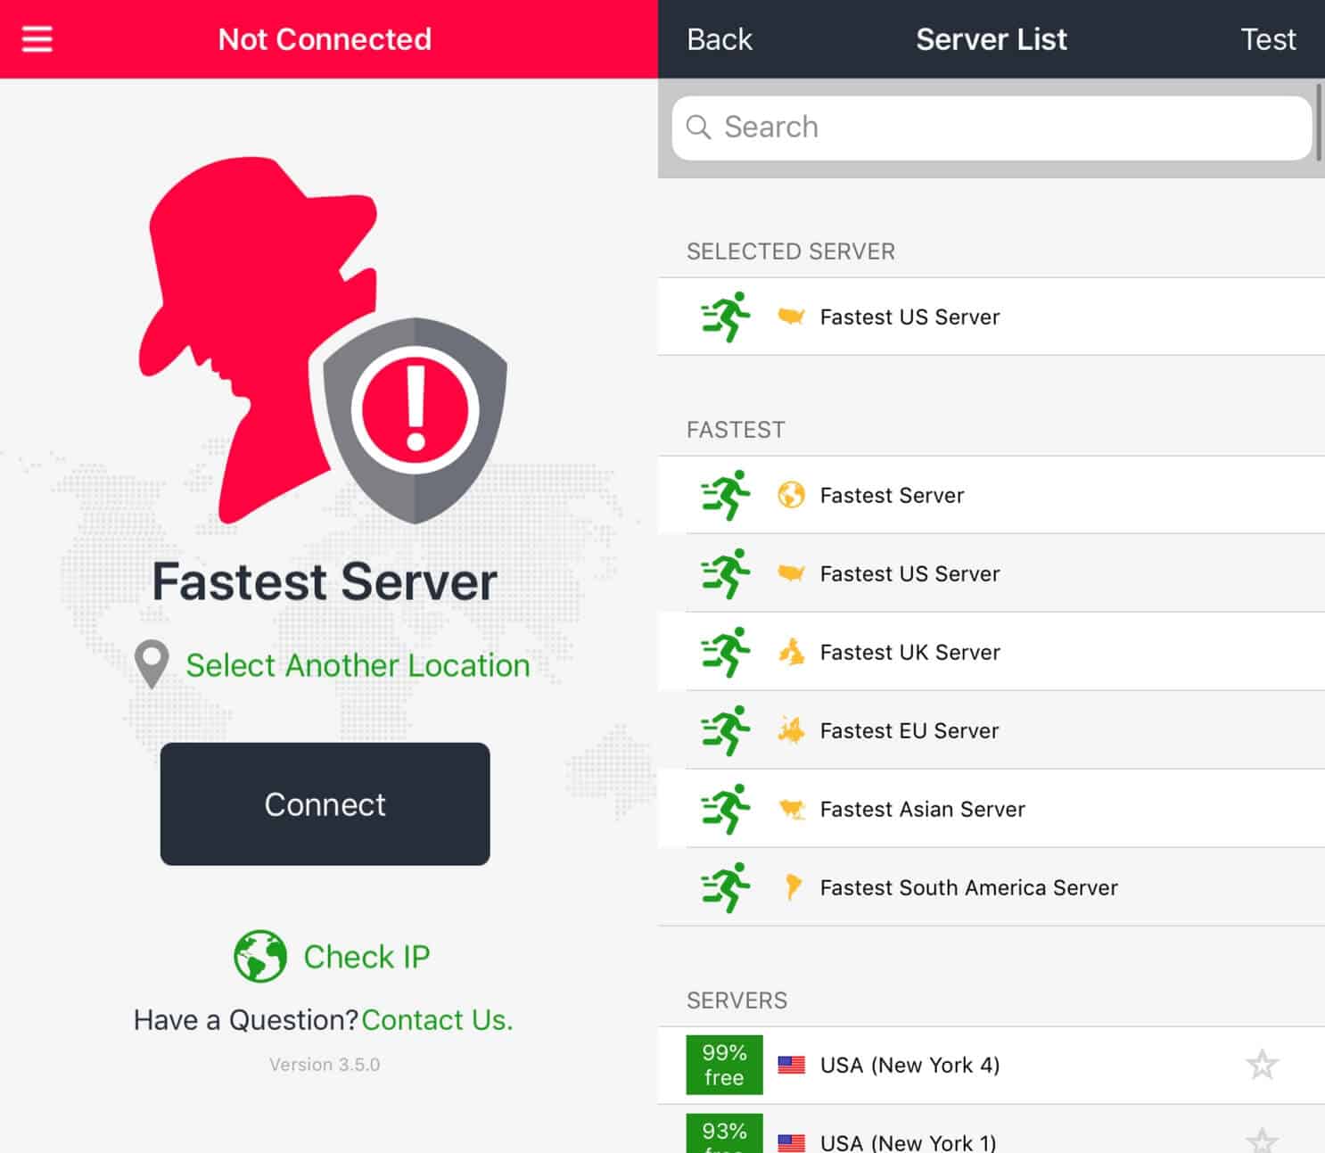Favorite USA (New York 1) with the star
The width and height of the screenshot is (1325, 1153).
coord(1262,1140)
